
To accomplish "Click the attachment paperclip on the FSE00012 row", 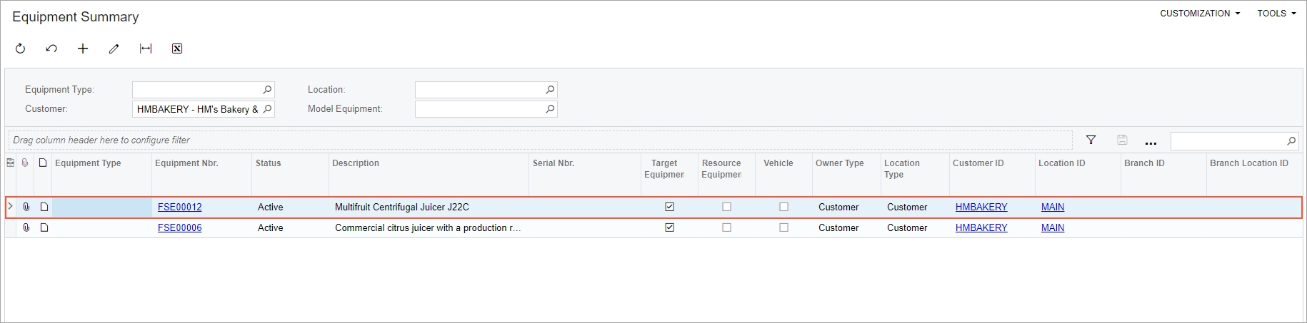I will point(26,207).
